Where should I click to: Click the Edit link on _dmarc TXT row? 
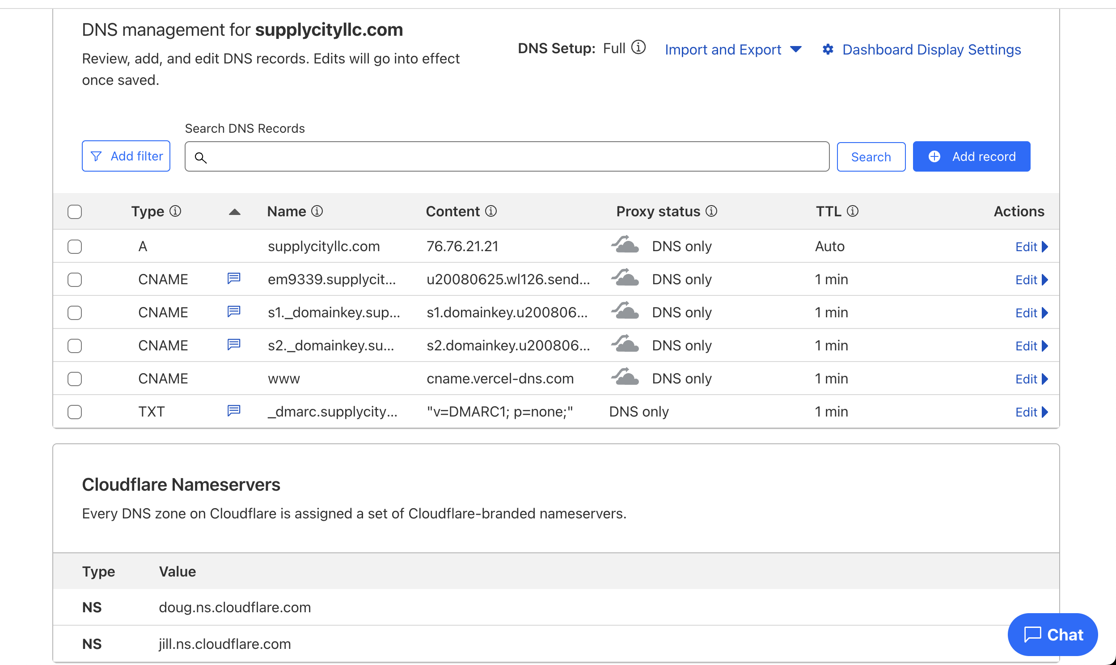point(1026,412)
